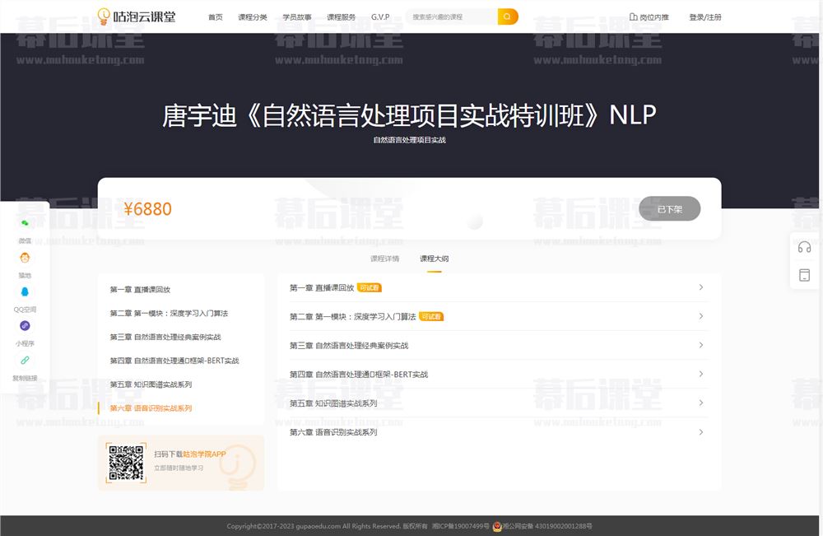Expand 第六章 语音识别实战系列 chevron
The width and height of the screenshot is (823, 536).
pyautogui.click(x=701, y=432)
